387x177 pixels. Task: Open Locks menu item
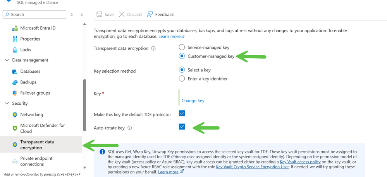click(41, 50)
